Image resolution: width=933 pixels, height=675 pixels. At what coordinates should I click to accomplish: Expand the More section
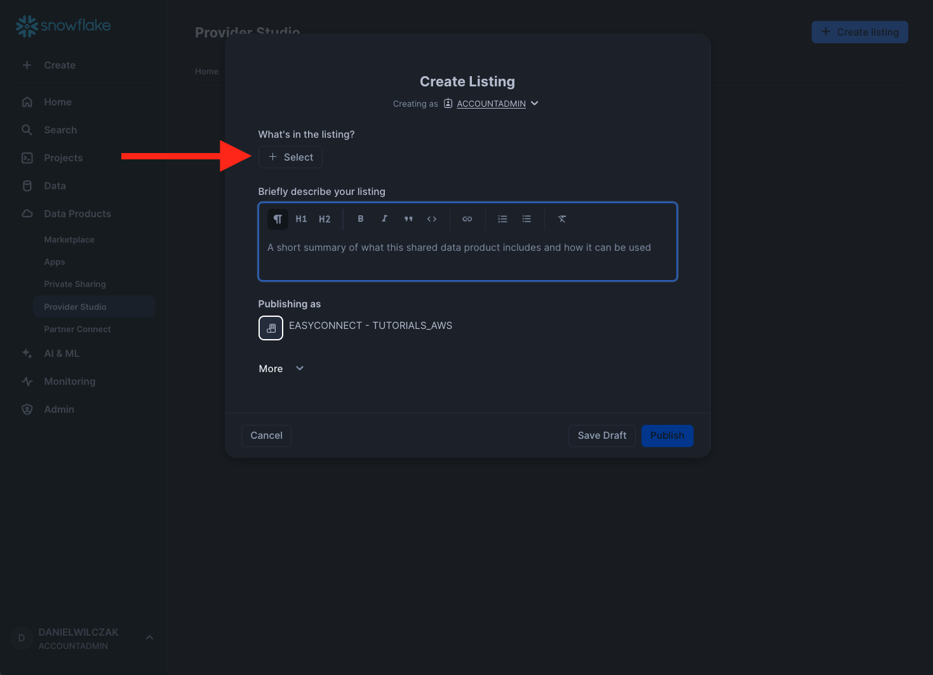point(281,369)
